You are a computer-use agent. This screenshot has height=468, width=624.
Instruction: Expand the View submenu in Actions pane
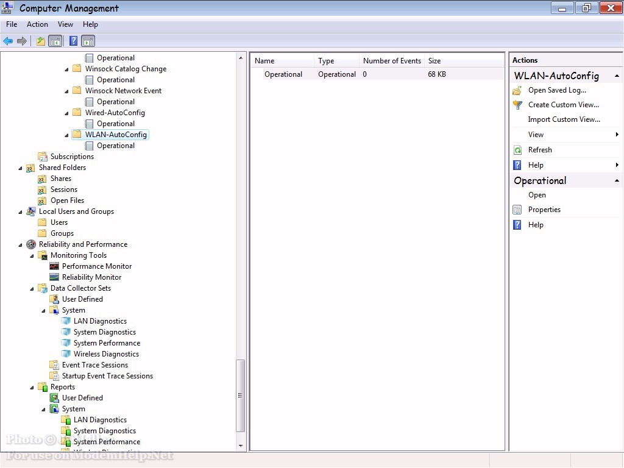point(617,135)
